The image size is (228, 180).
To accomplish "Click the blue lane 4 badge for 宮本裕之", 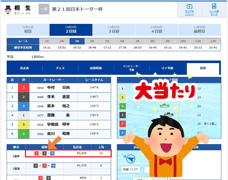I will tap(24, 106).
